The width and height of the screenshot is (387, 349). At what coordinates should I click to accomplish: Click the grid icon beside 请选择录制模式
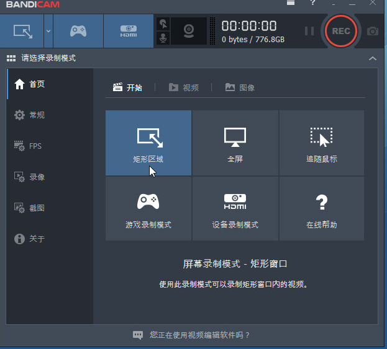point(11,58)
